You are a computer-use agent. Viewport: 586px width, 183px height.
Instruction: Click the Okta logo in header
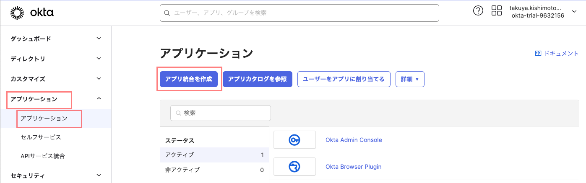click(x=32, y=13)
